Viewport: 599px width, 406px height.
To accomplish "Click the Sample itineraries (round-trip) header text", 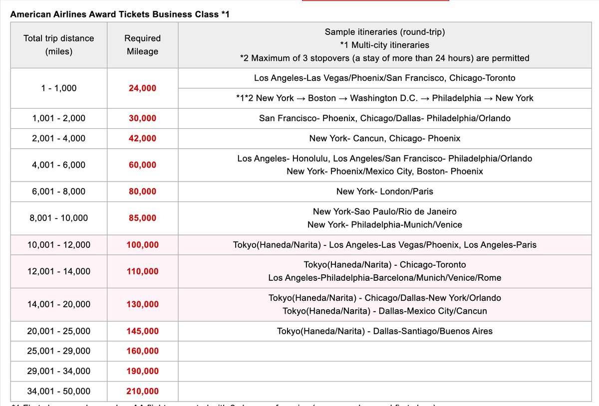I will (384, 32).
